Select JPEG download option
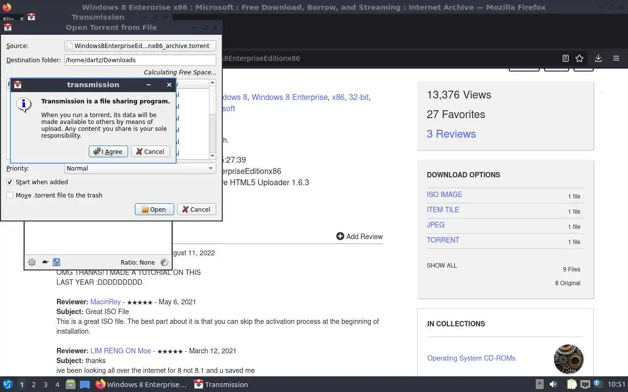The image size is (628, 392). 436,225
